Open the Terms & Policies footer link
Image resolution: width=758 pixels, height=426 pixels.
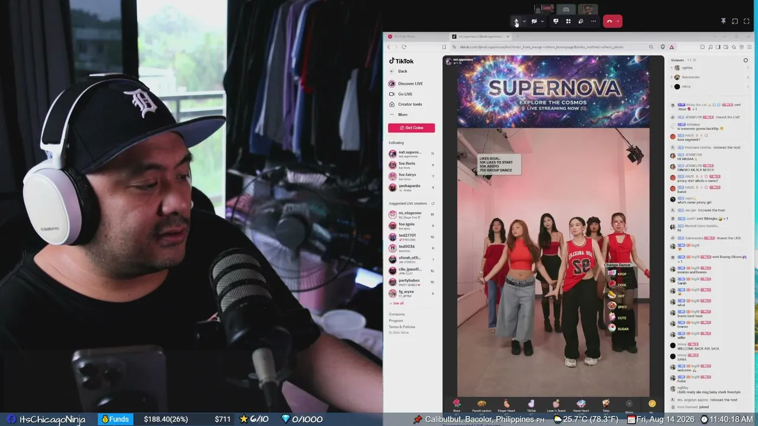[402, 327]
